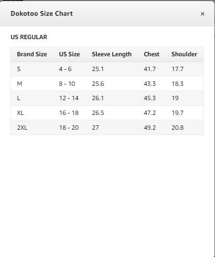
Task: Click the Sleeve Length column header
Action: [112, 54]
